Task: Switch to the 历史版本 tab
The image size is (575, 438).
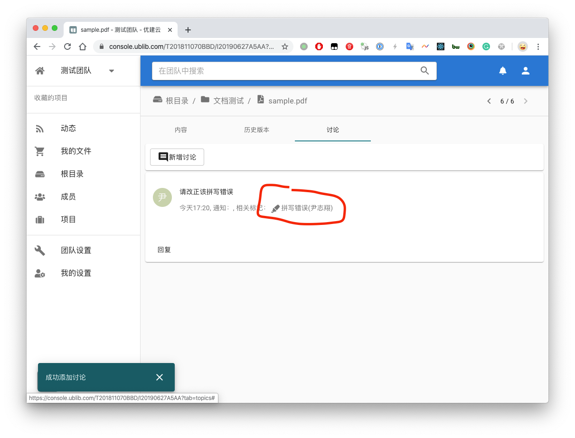Action: coord(257,130)
